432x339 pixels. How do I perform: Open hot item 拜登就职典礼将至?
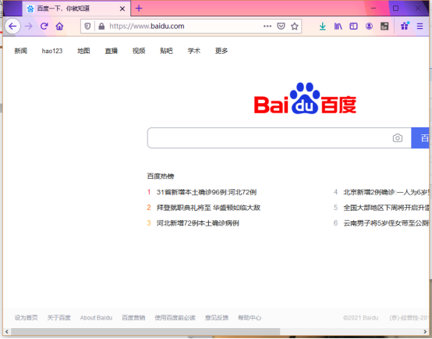(x=208, y=208)
